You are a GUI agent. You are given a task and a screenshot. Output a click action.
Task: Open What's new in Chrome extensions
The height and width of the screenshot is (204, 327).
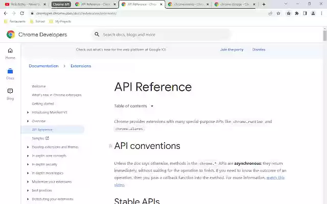[57, 95]
